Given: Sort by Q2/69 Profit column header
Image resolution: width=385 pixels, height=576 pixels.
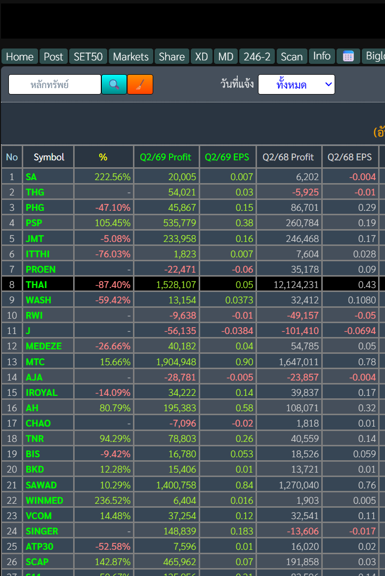Looking at the screenshot, I should 166,157.
